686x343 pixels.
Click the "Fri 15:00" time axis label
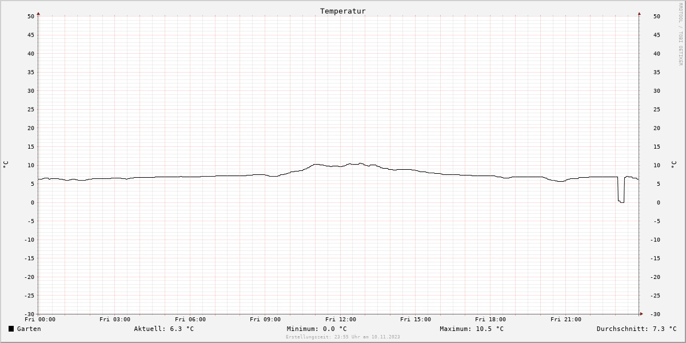[416, 320]
